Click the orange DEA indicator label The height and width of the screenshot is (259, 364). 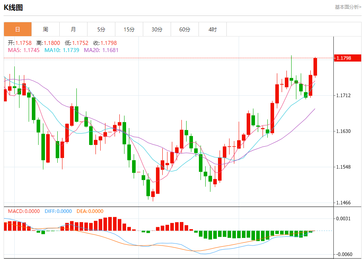[x=89, y=211]
